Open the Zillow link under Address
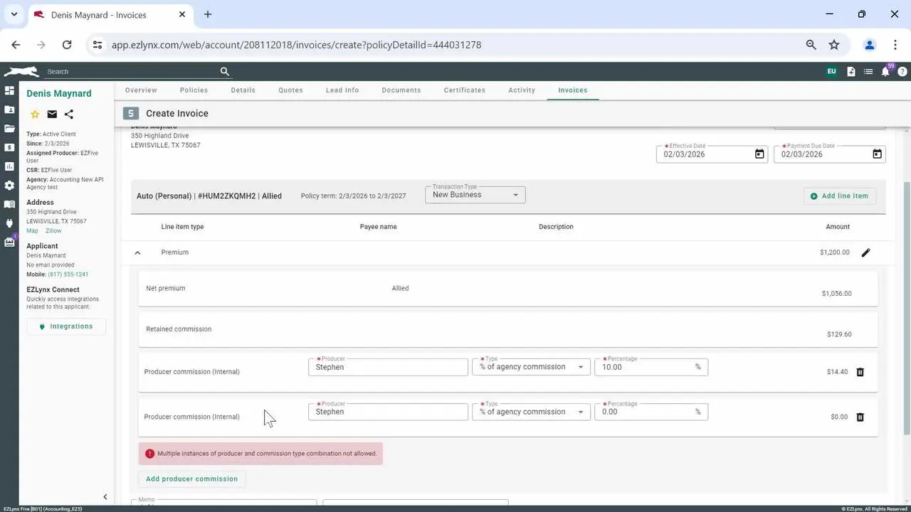The height and width of the screenshot is (512, 911). tap(53, 230)
